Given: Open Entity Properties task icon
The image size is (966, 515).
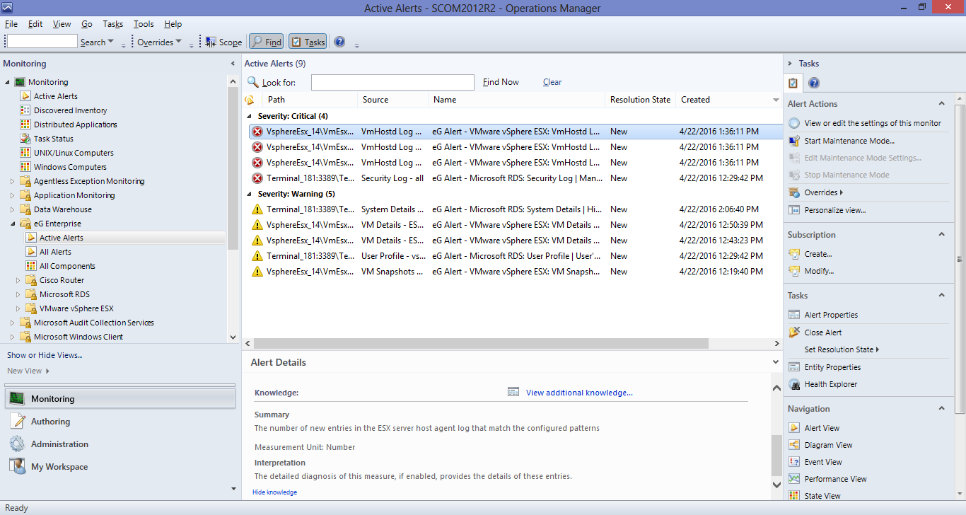Looking at the screenshot, I should point(794,367).
